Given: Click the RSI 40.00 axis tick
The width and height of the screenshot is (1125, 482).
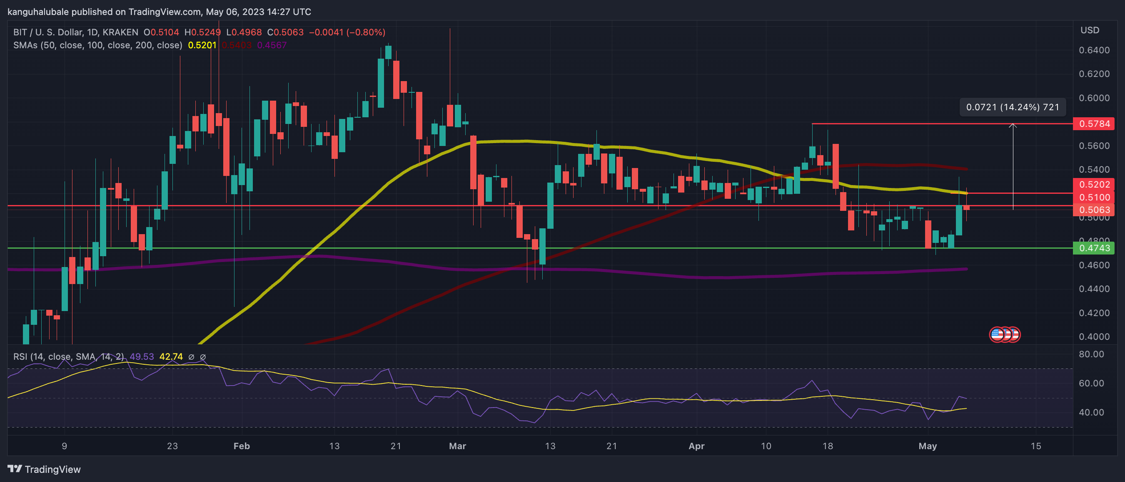Looking at the screenshot, I should 1091,412.
